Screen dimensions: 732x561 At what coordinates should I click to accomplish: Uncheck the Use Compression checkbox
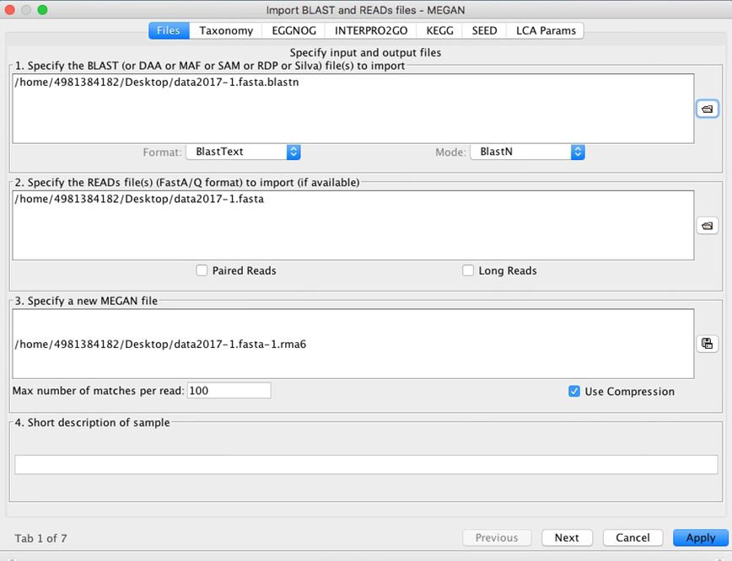[574, 391]
